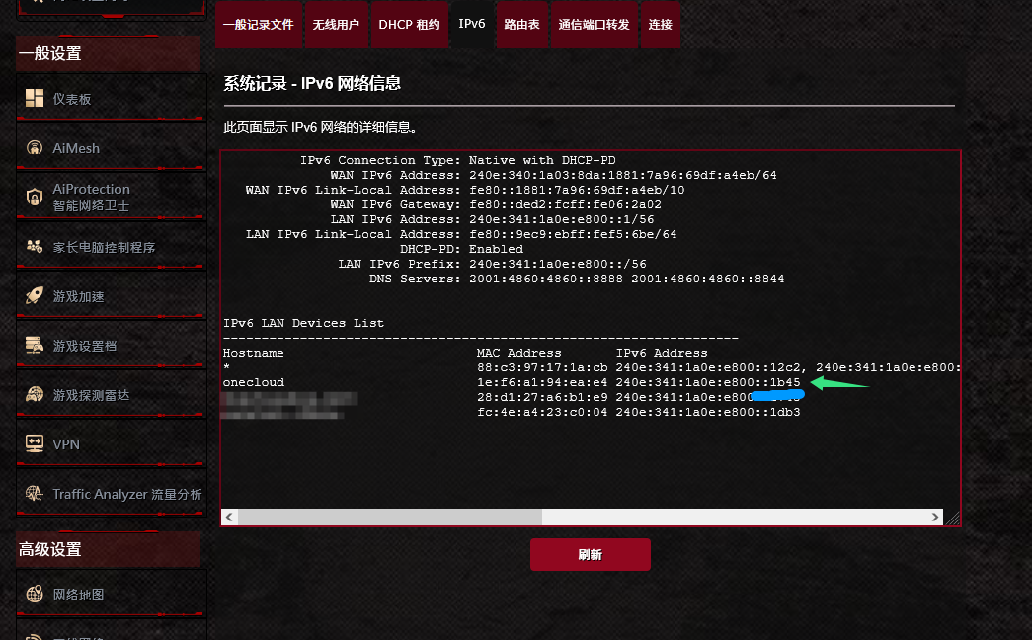Image resolution: width=1032 pixels, height=640 pixels.
Task: Click LAN IPv6 Address 240e:341:1a0e:e800::1/56
Action: pyautogui.click(x=561, y=219)
